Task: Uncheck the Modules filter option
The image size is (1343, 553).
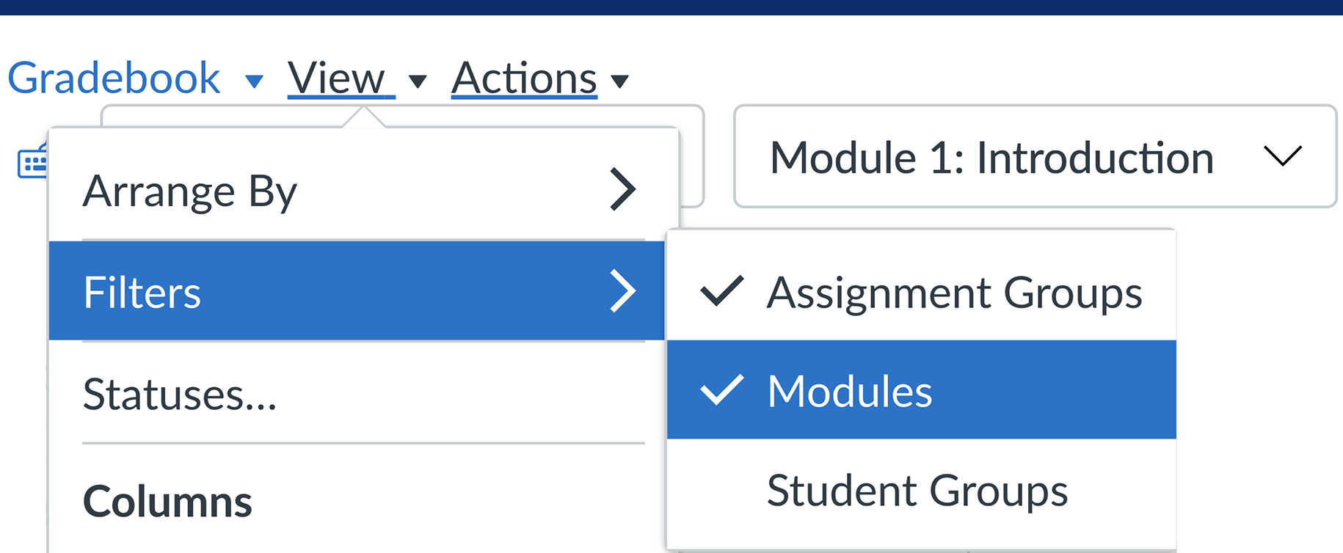Action: [922, 389]
